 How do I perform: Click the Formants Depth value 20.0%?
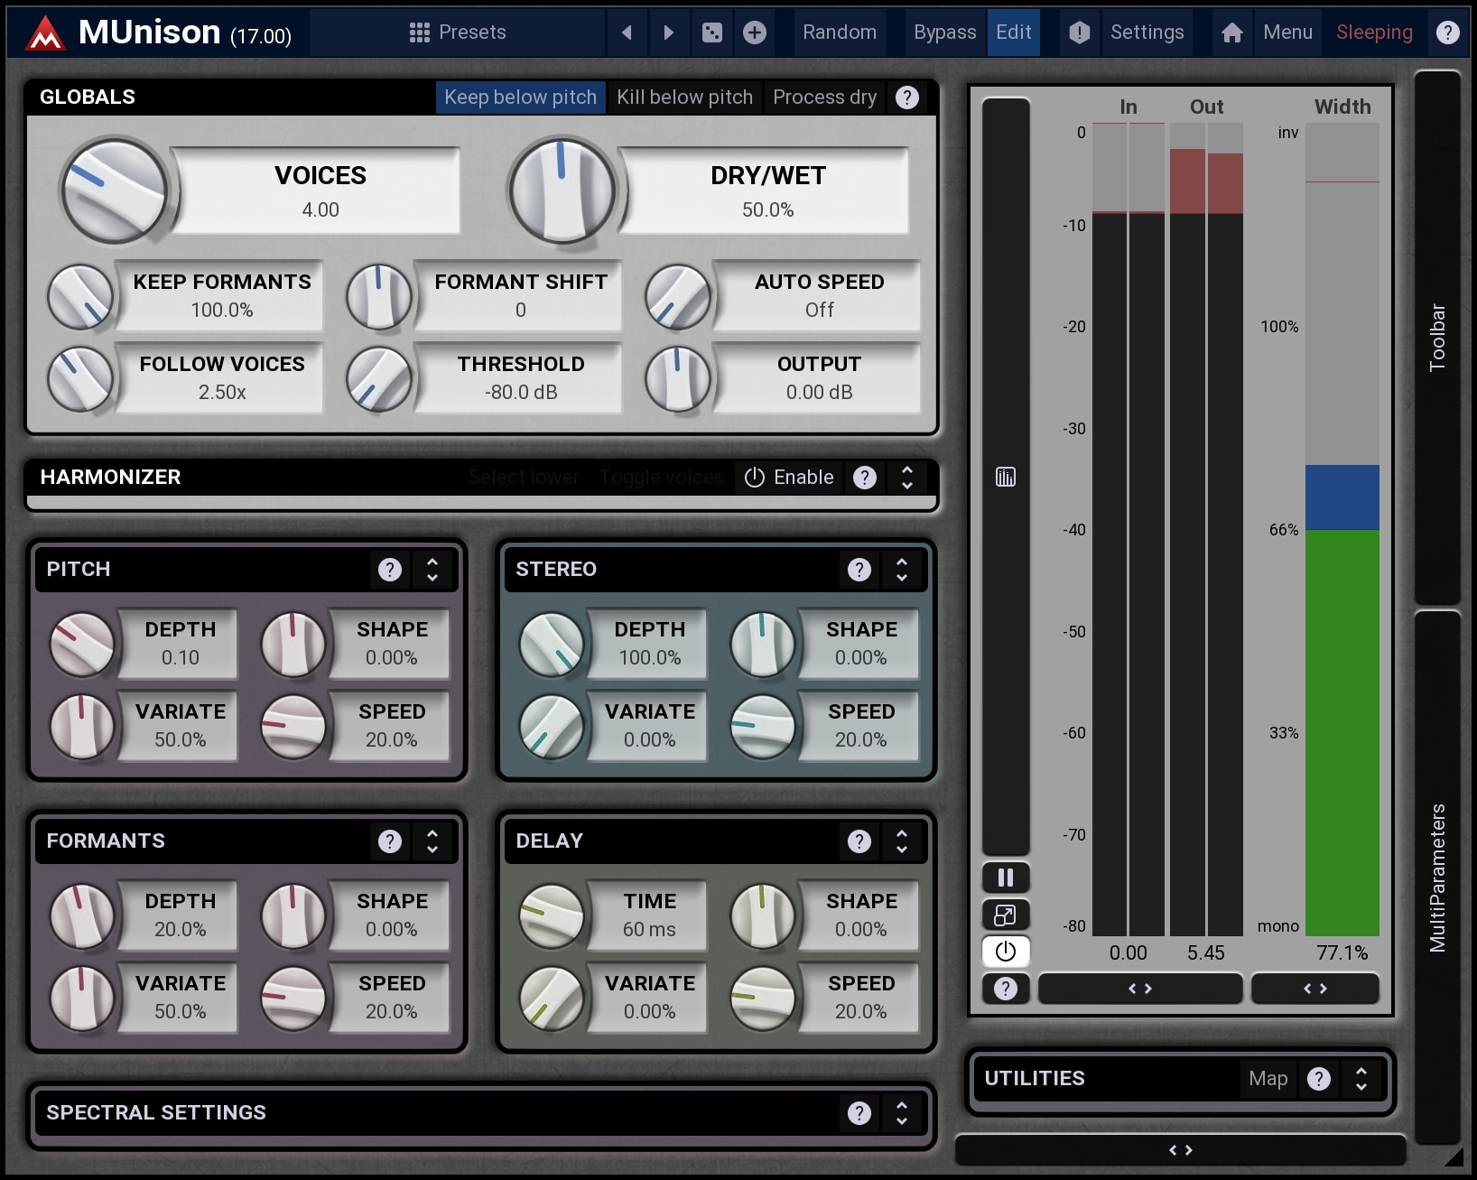(x=181, y=929)
